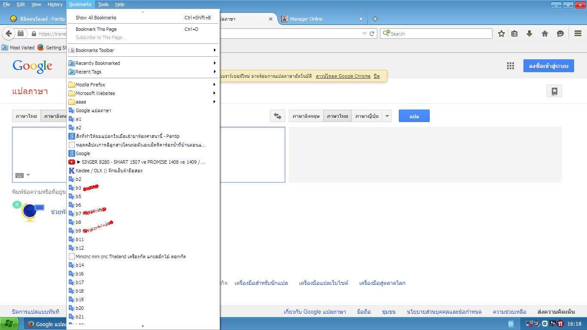Open the Google apps grid icon

(x=511, y=66)
